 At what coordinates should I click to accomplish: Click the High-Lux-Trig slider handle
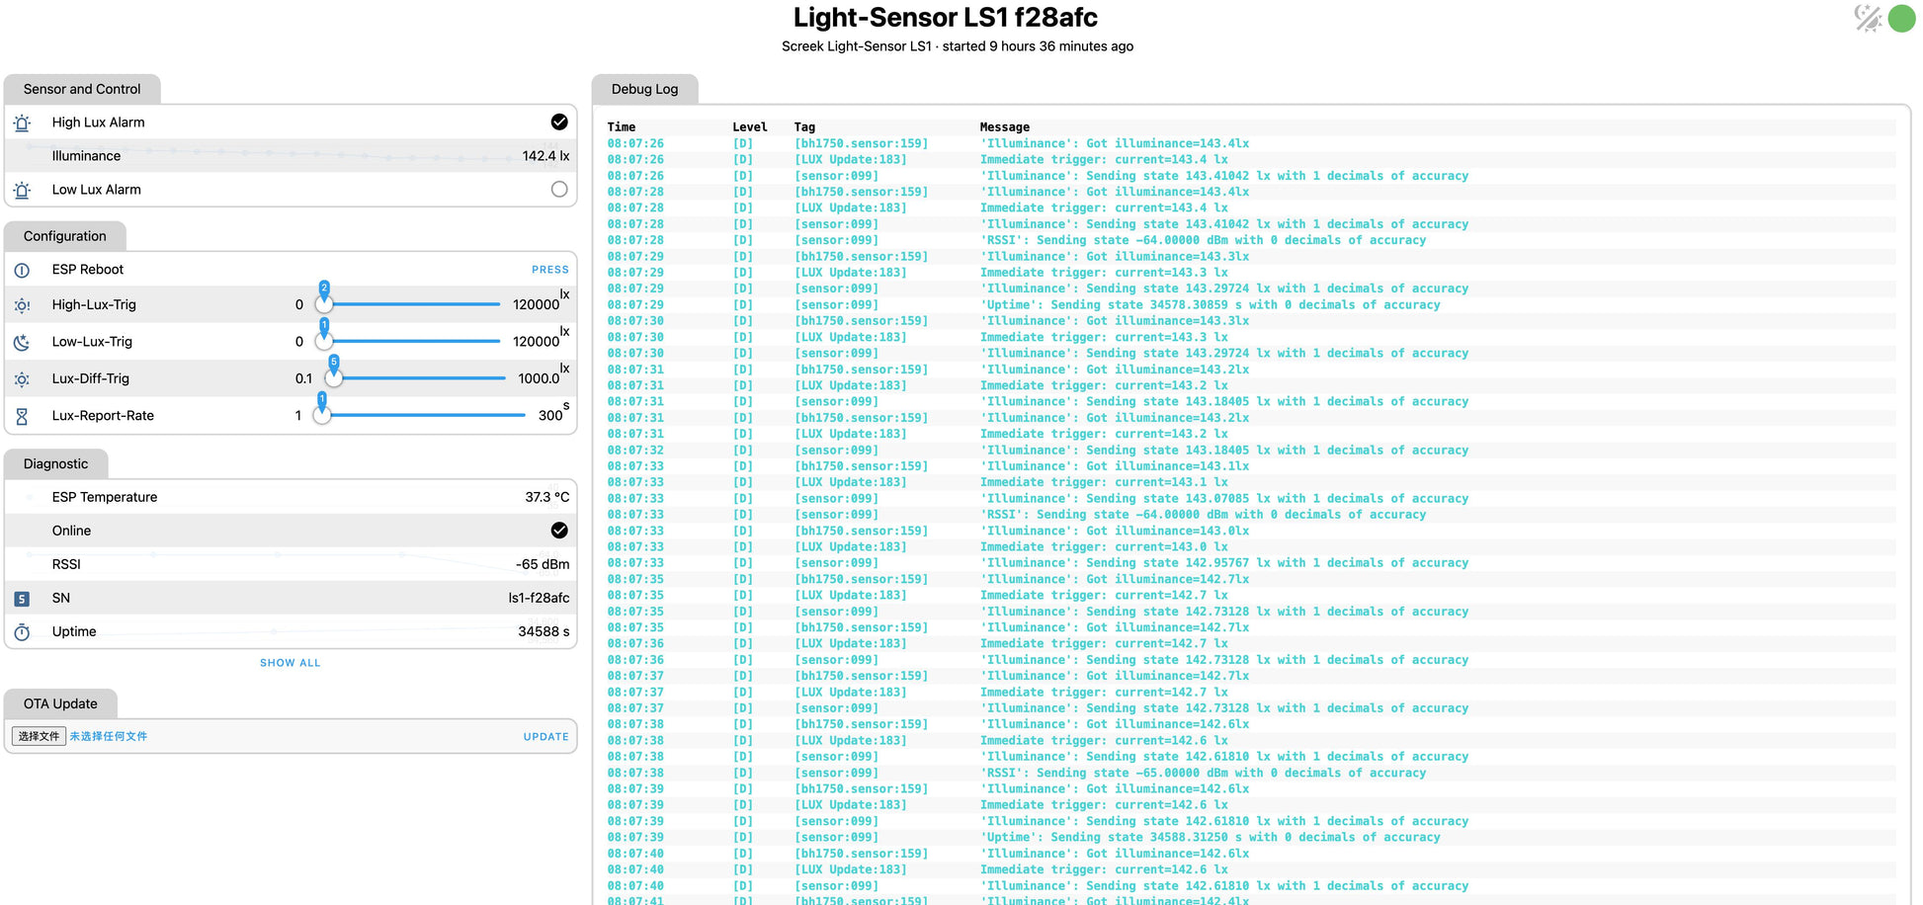324,304
